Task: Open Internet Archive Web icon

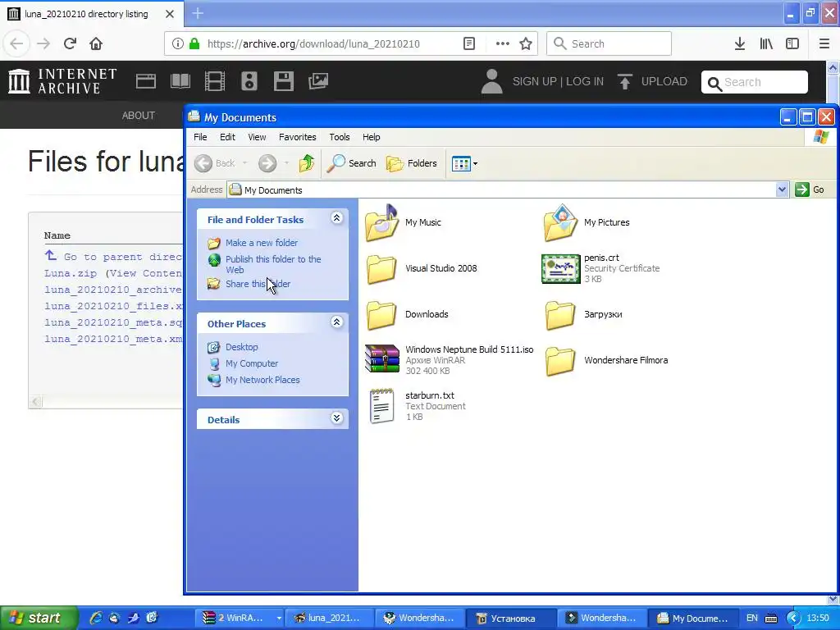Action: (x=146, y=81)
